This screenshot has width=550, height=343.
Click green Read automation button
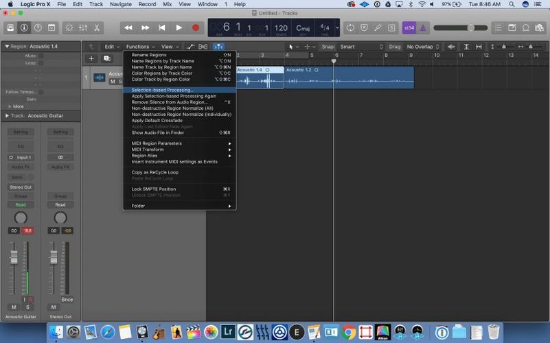[x=21, y=204]
